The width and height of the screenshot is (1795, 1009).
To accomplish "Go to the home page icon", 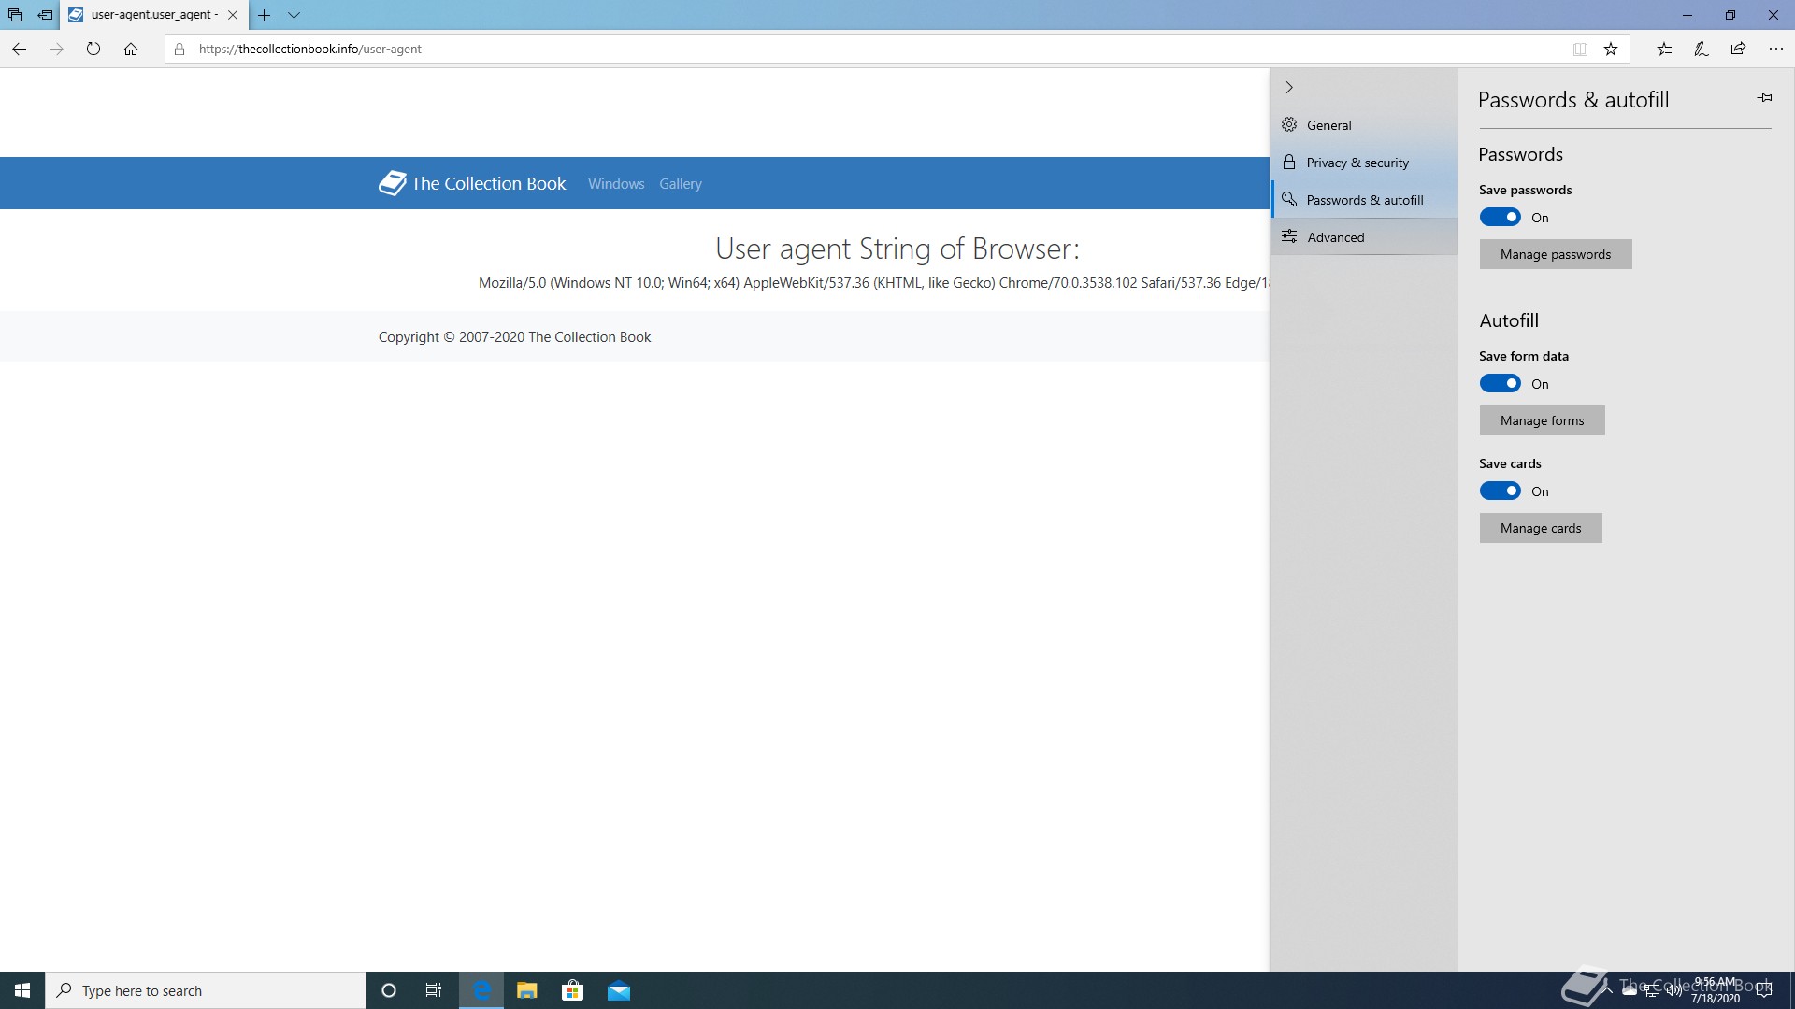I will 131,49.
